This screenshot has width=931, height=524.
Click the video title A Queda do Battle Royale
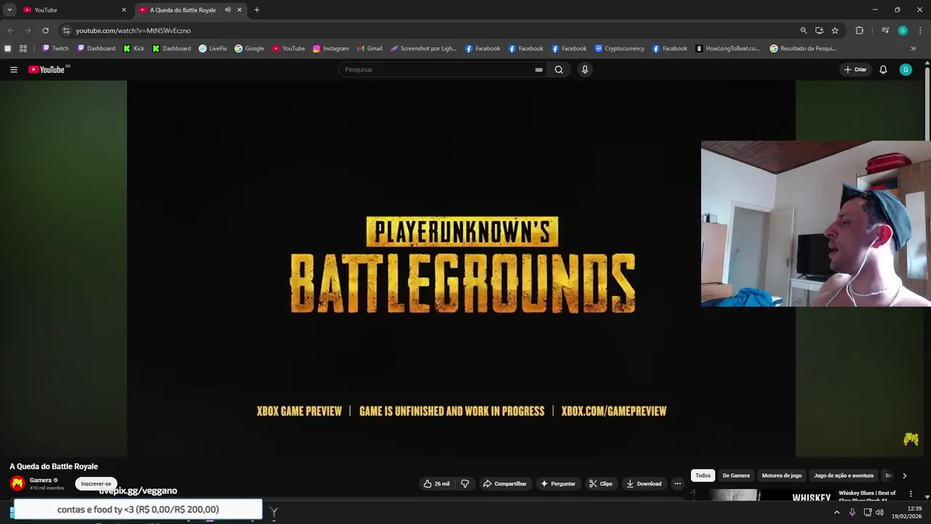(x=54, y=467)
